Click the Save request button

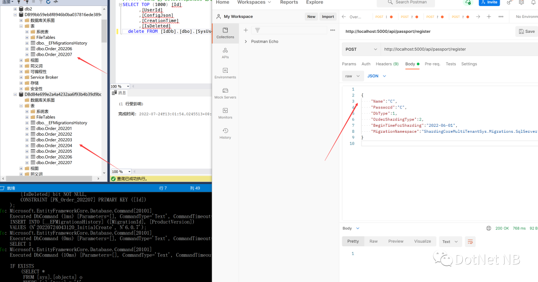[x=527, y=31]
